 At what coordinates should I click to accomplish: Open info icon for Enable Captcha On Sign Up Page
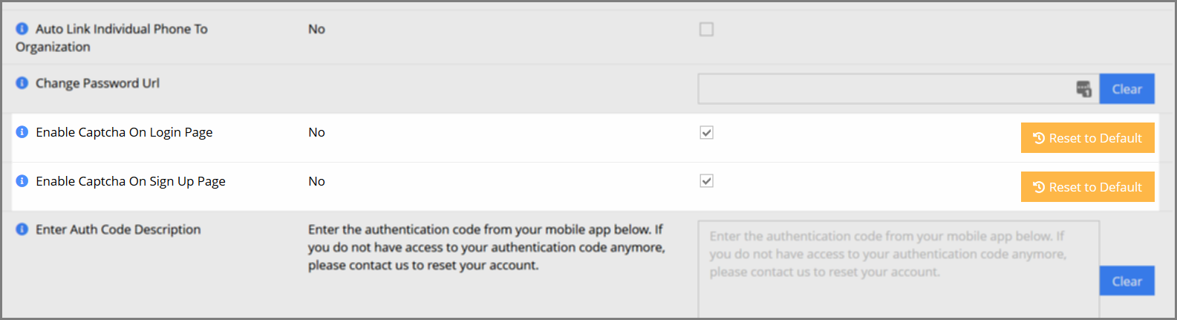point(22,180)
